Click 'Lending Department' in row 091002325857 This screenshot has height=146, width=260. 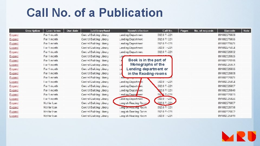[131, 86]
